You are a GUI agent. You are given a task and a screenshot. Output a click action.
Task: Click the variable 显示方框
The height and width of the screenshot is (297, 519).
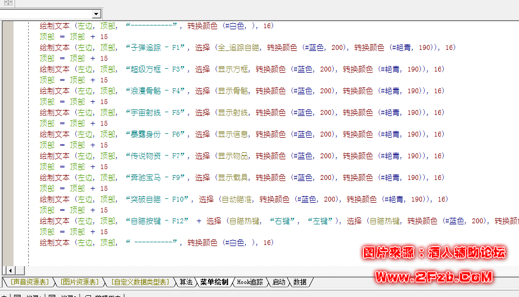(x=233, y=69)
